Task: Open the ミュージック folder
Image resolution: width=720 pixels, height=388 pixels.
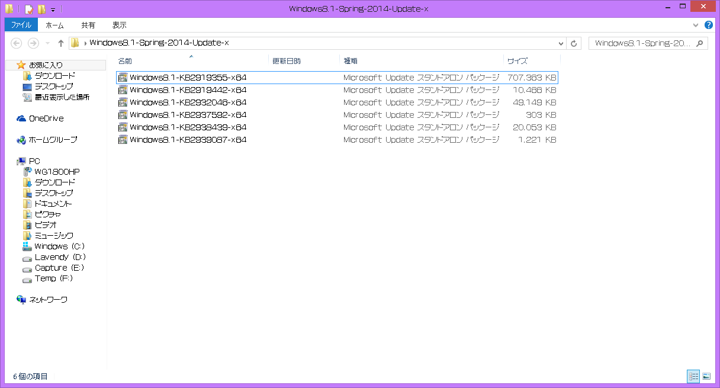Action: pyautogui.click(x=54, y=236)
